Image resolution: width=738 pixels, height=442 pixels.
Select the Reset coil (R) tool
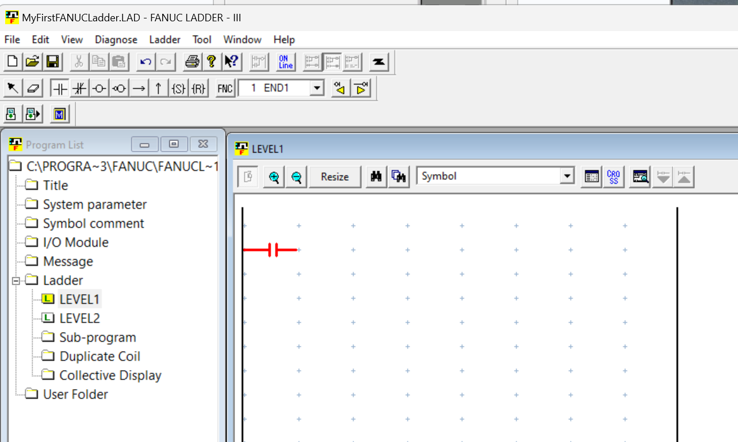tap(198, 88)
